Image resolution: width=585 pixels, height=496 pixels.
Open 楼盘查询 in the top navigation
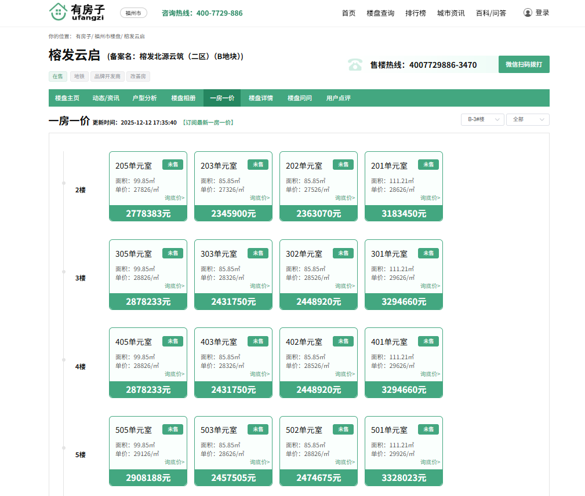coord(380,13)
